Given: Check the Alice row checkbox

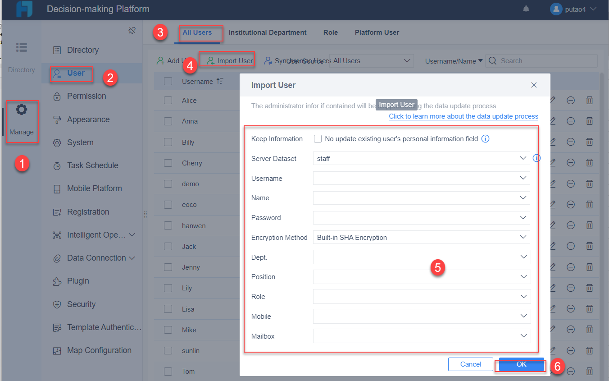Looking at the screenshot, I should [x=168, y=100].
